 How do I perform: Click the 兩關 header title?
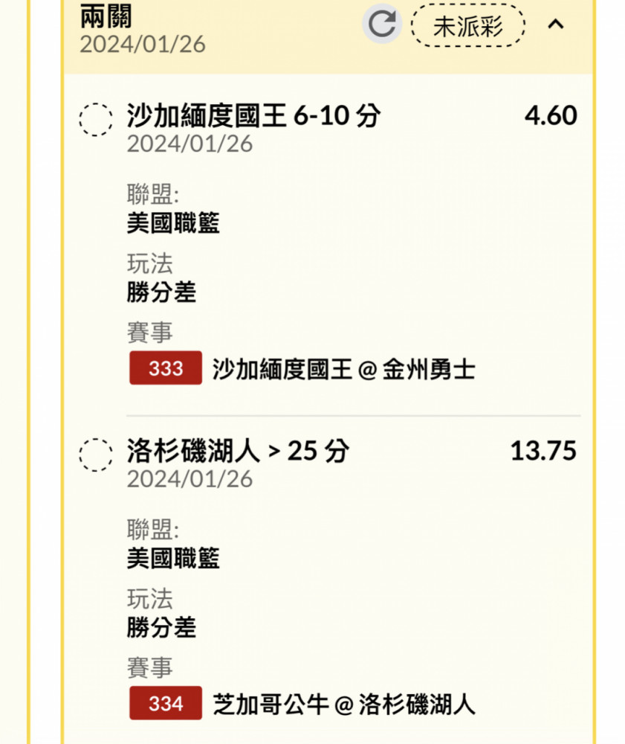tap(106, 16)
